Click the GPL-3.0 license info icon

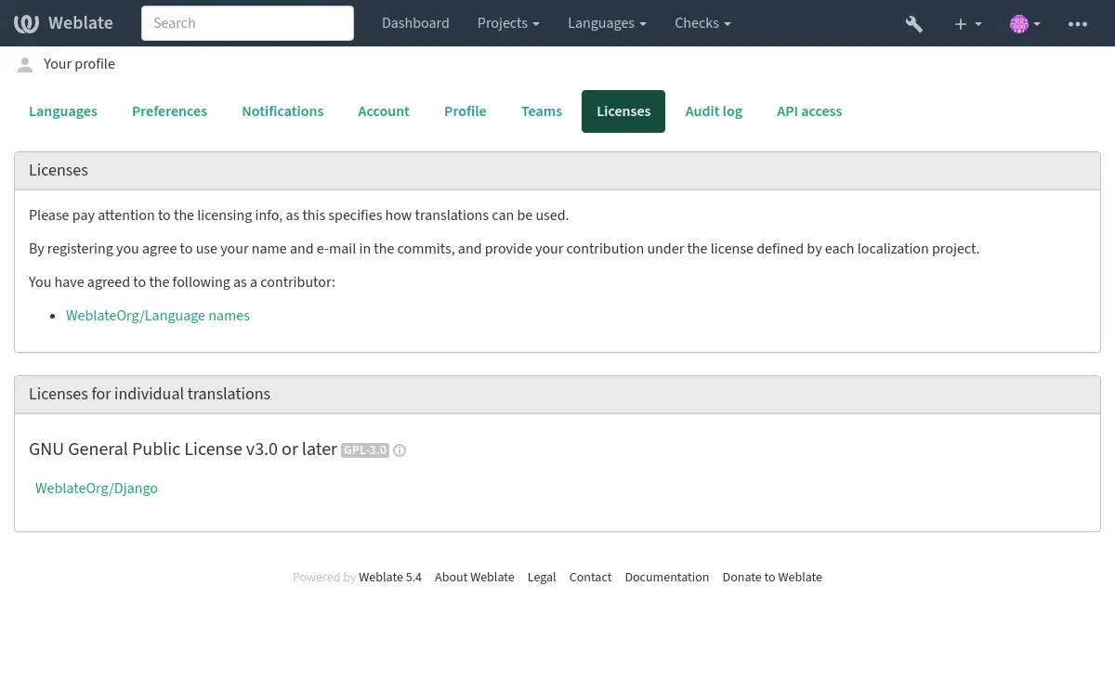(400, 450)
